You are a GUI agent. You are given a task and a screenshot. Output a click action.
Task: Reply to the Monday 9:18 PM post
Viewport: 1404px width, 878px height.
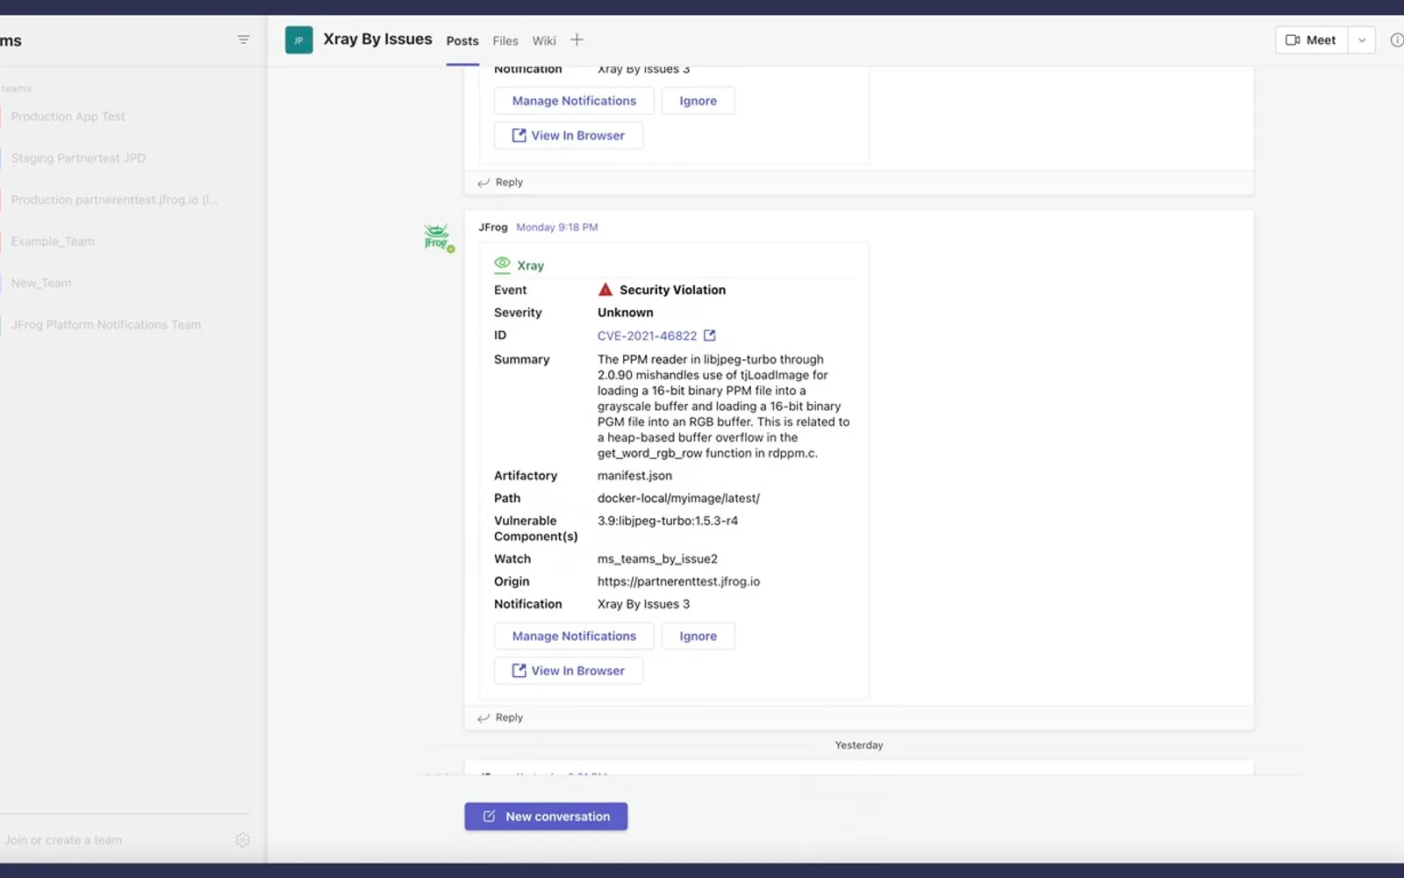[500, 717]
